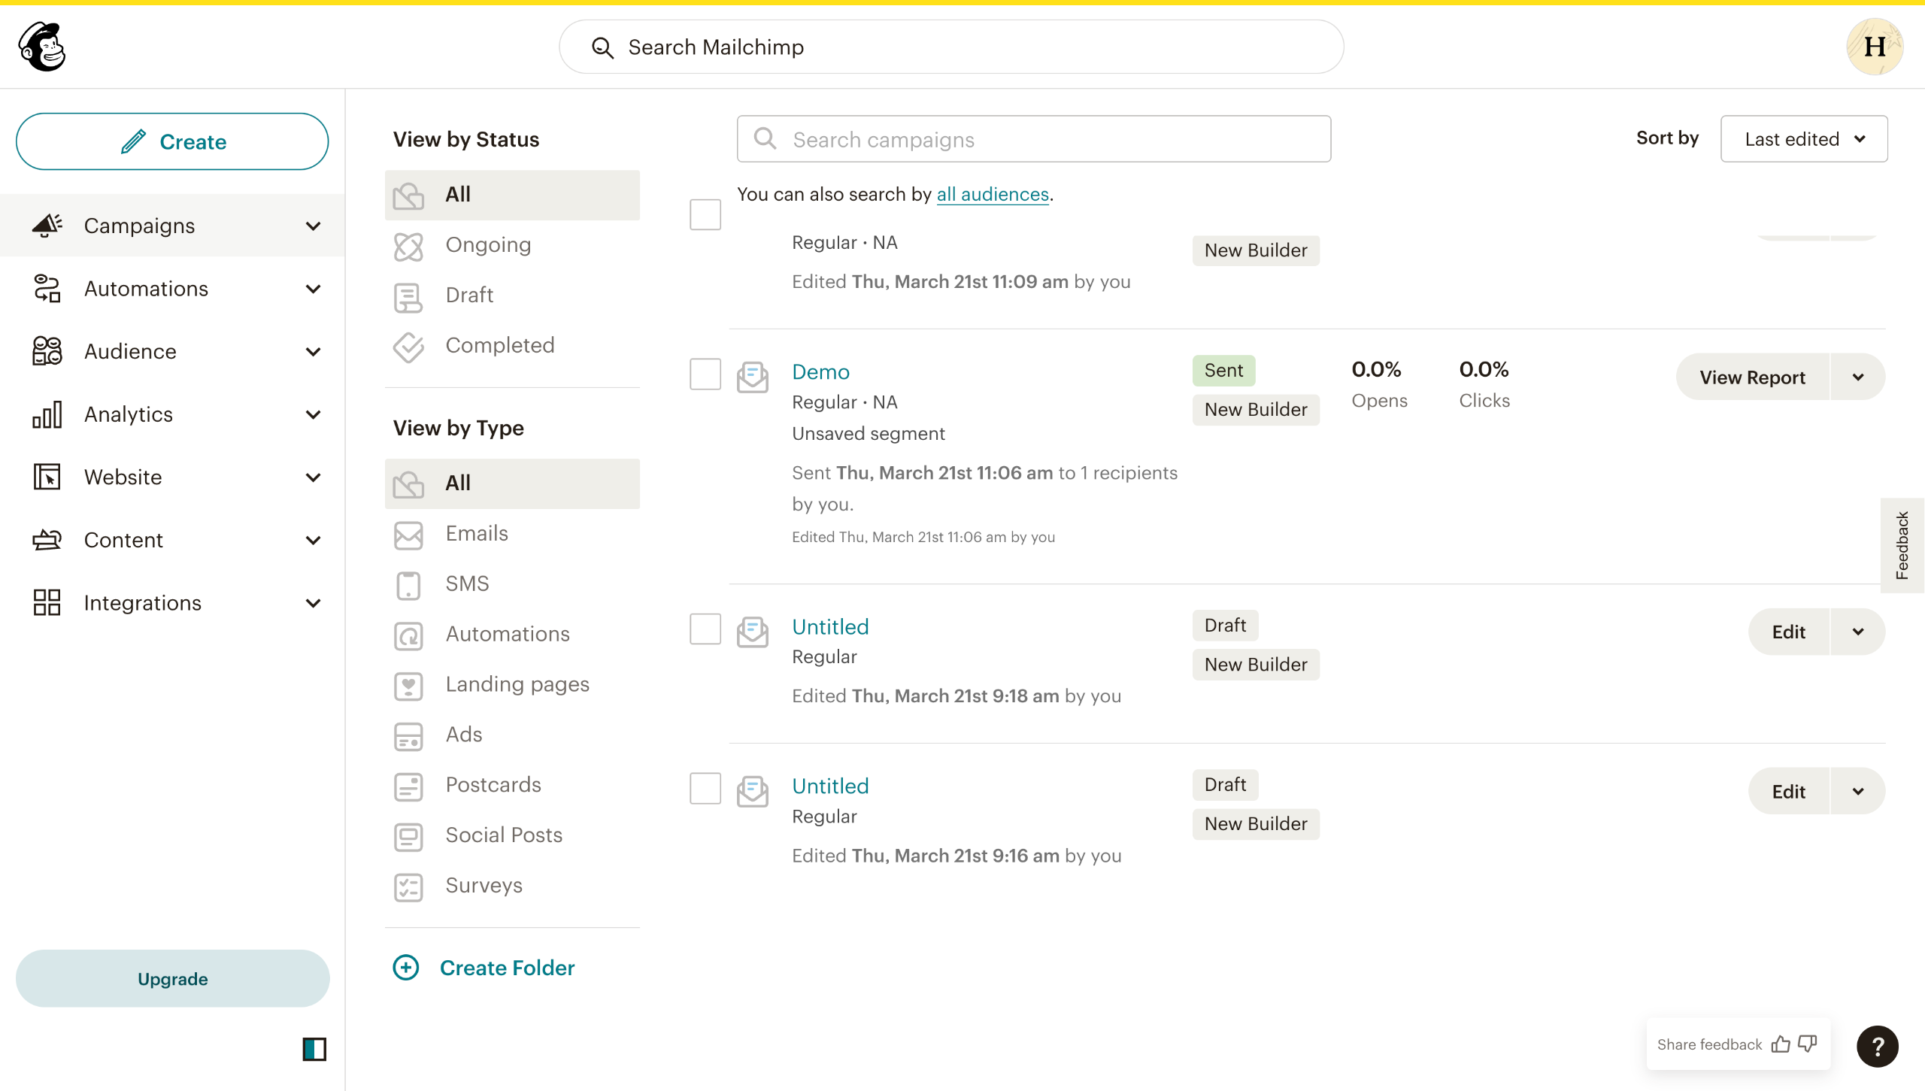The width and height of the screenshot is (1925, 1091).
Task: Click the Mailchimp Freddie logo
Action: (x=42, y=47)
